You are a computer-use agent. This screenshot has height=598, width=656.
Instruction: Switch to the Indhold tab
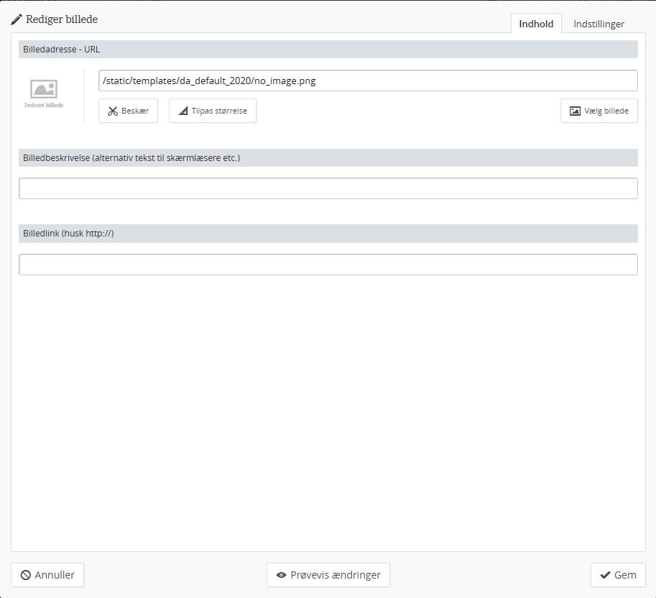536,24
